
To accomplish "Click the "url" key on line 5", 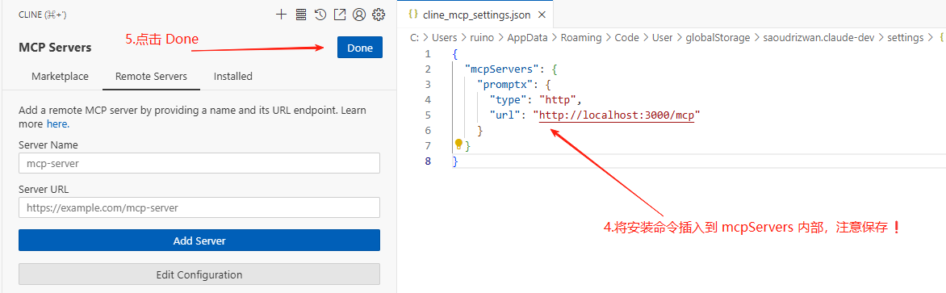I will coord(504,115).
